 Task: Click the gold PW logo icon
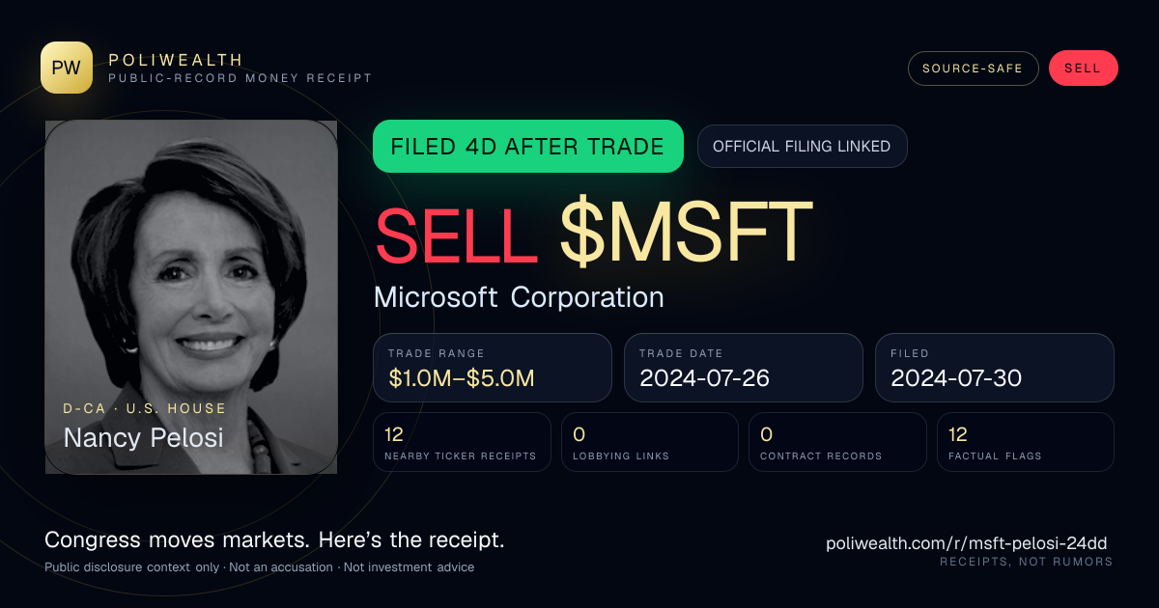(x=67, y=68)
